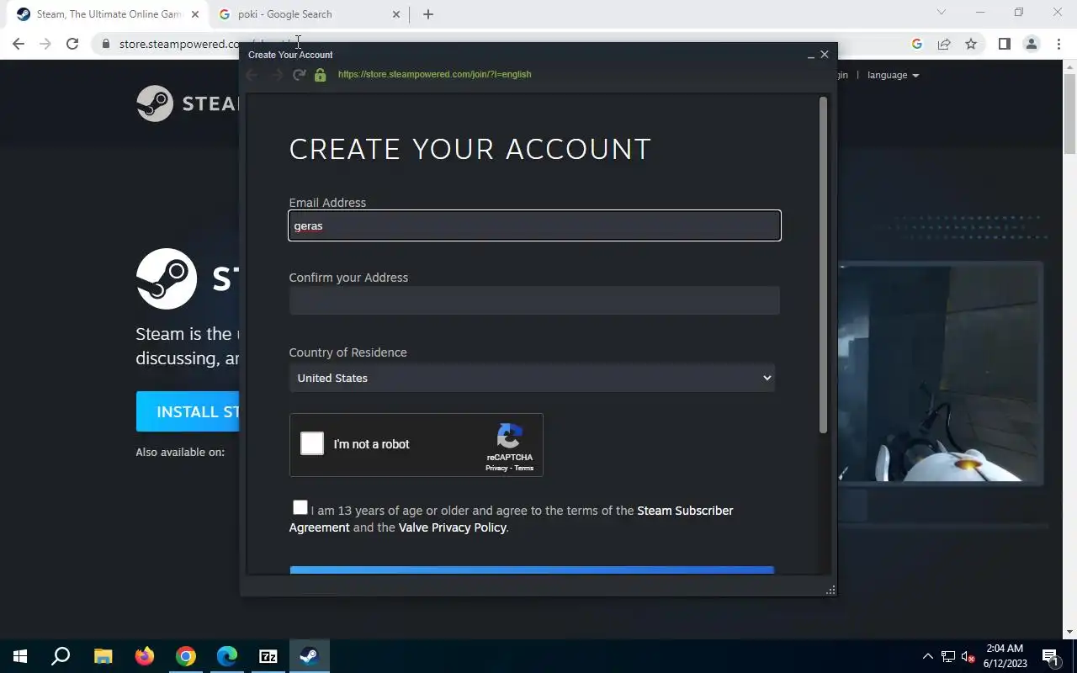Click the Chrome address bar URL
This screenshot has width=1077, height=673.
coord(178,44)
